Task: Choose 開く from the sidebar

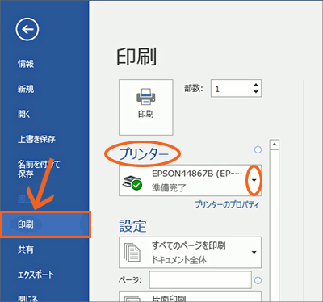Action: pos(24,114)
